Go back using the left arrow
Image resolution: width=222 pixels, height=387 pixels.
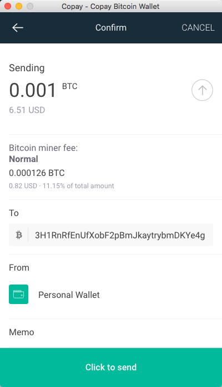[x=18, y=28]
